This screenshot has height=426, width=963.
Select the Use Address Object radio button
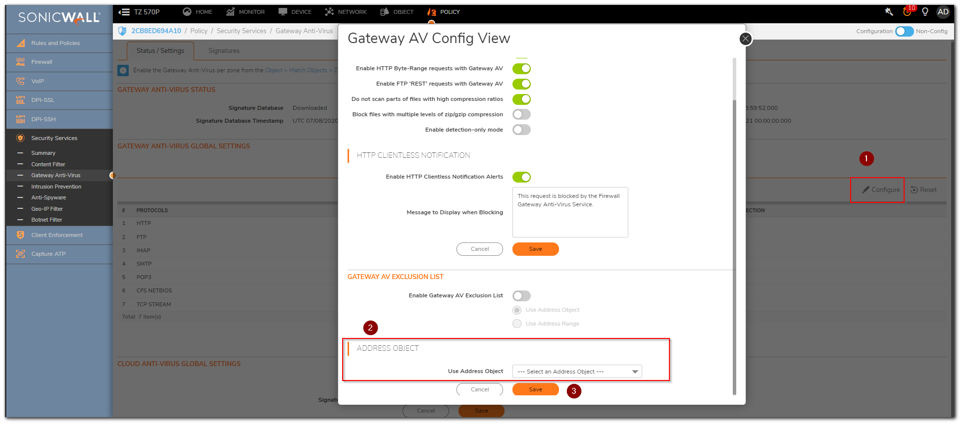tap(517, 310)
